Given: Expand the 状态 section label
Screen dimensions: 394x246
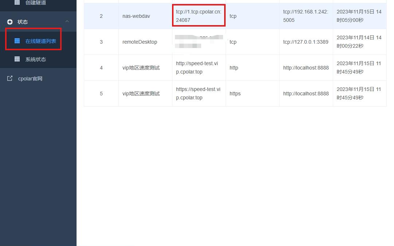Looking at the screenshot, I should pyautogui.click(x=22, y=22).
